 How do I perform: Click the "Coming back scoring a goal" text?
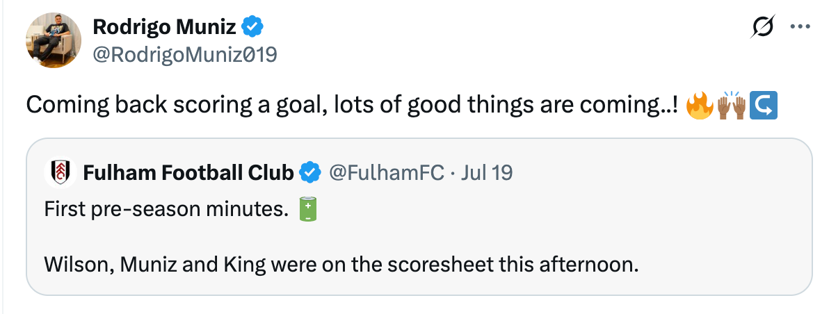(x=171, y=106)
